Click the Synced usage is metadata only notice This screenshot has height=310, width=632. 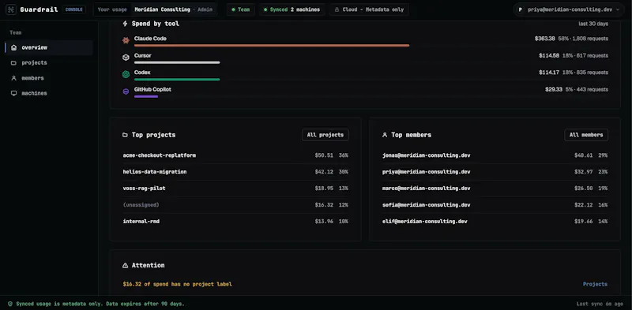click(100, 304)
